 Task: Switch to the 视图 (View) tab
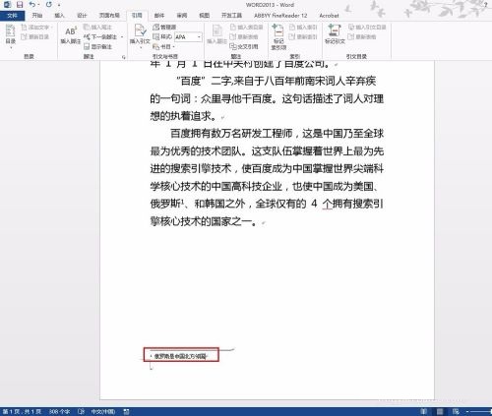(x=204, y=16)
